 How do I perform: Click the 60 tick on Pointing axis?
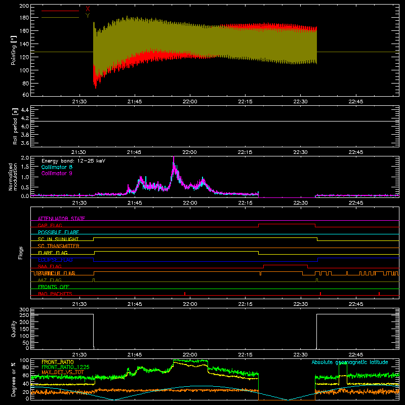(26, 95)
